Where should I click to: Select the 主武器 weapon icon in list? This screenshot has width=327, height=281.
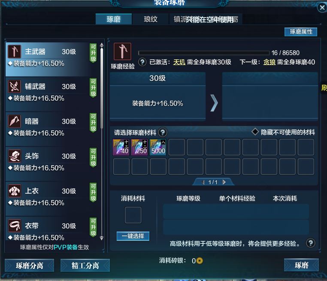pos(15,52)
